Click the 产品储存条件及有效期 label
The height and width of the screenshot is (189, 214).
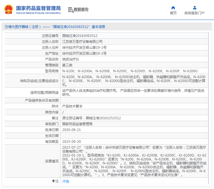42,100
